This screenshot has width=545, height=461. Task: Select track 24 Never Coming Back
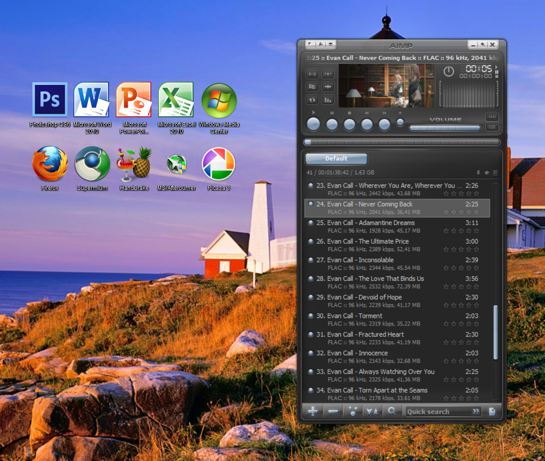point(397,208)
